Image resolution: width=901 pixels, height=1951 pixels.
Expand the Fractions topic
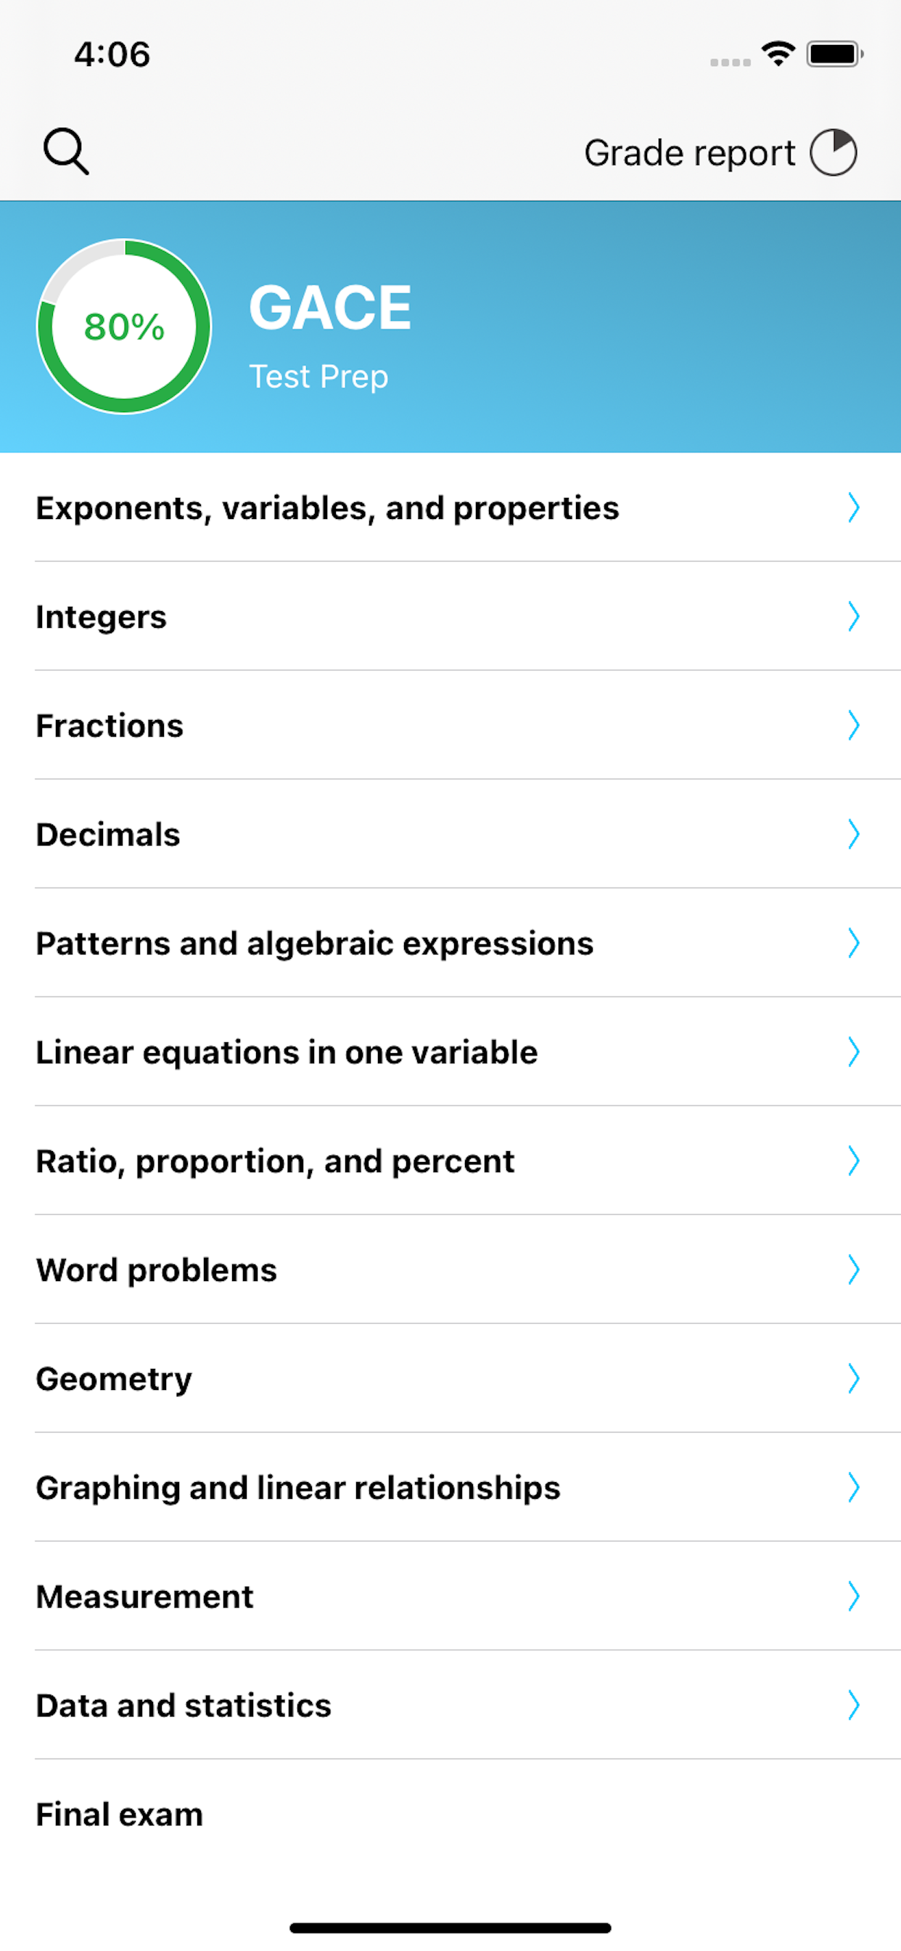[x=110, y=726]
